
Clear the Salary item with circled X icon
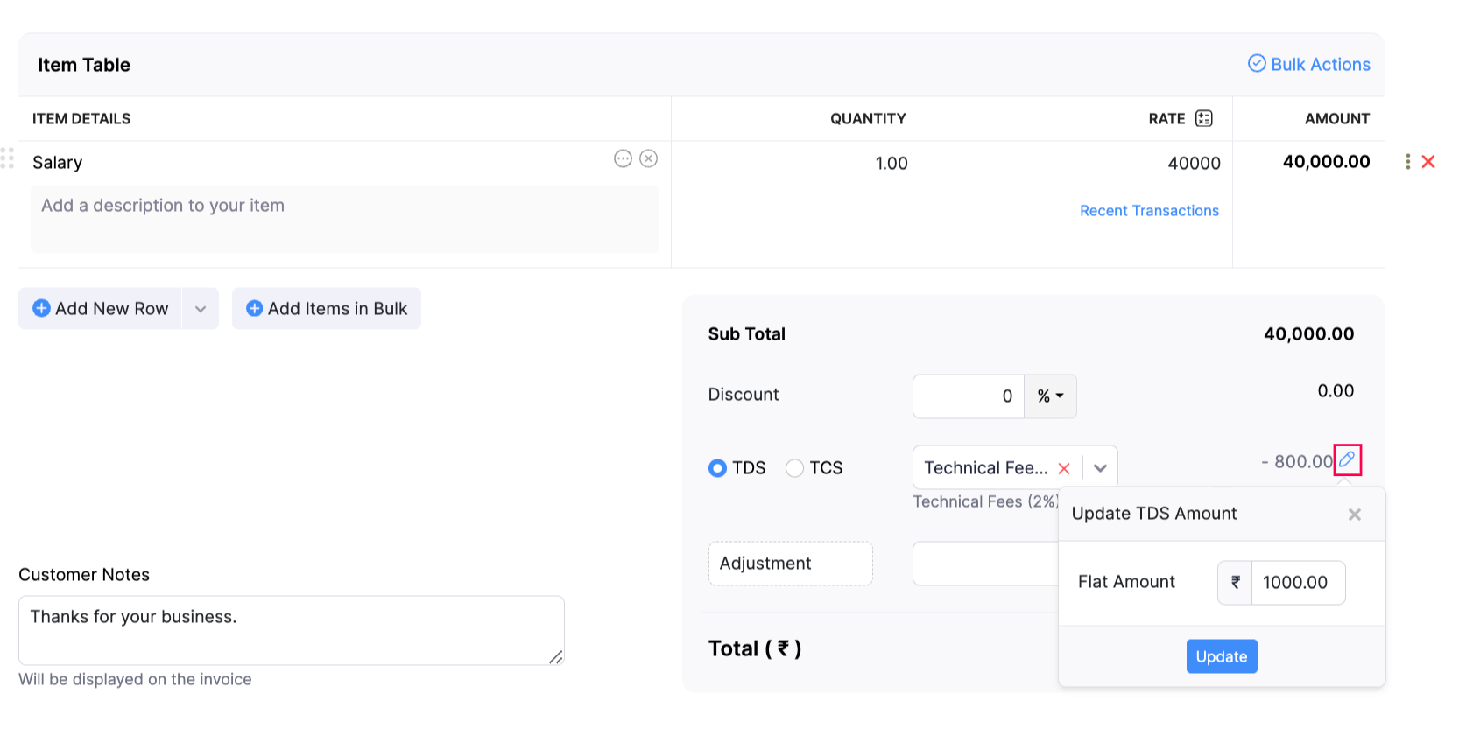pos(648,158)
